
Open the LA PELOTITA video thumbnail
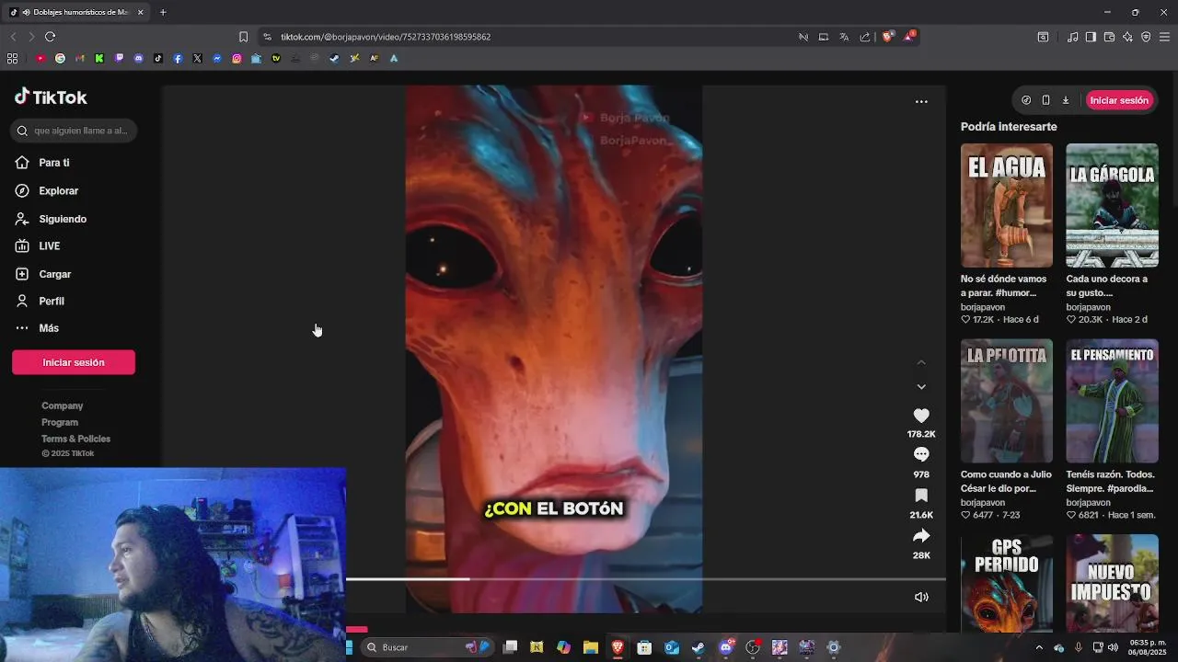[x=1007, y=401]
